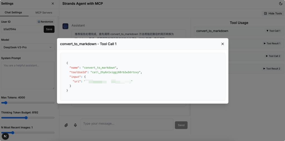This screenshot has height=141, width=285.
Task: Click the paperclip attachment icon
Action: tap(66, 125)
